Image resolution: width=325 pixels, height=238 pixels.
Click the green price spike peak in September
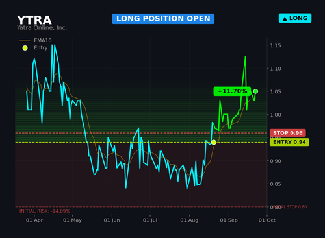pos(245,56)
